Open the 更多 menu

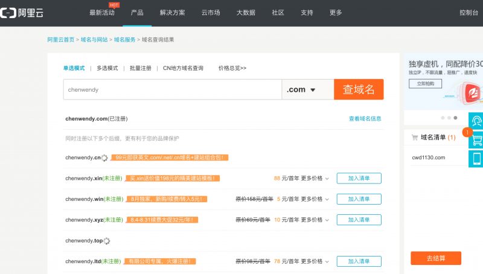coord(336,13)
